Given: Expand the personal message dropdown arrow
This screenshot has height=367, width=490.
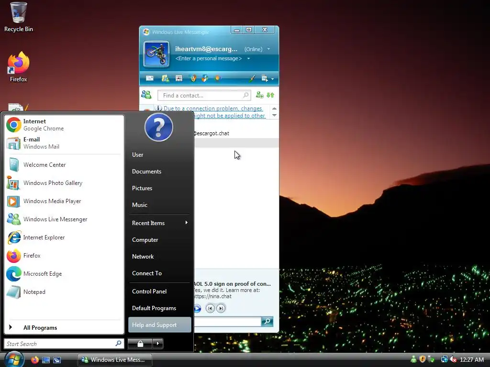Looking at the screenshot, I should (x=248, y=58).
